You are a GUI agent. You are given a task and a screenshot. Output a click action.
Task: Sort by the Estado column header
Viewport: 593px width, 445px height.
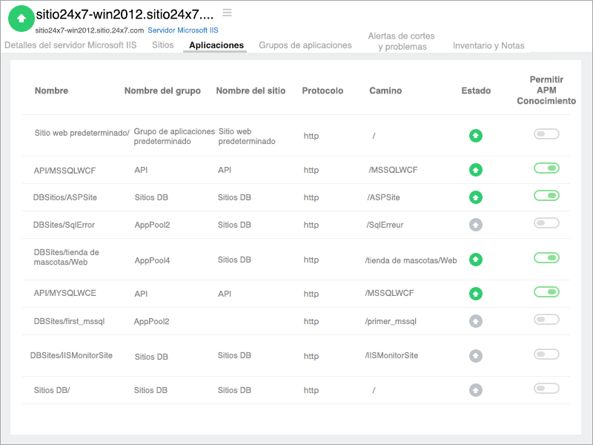pos(476,90)
